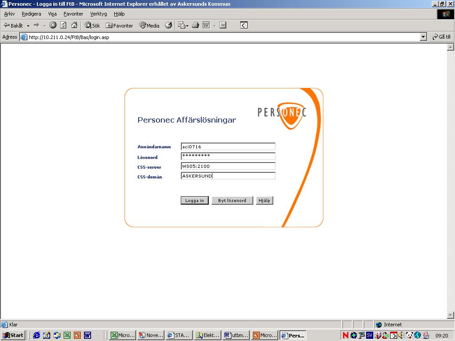
Task: Click the panda tray icon
Action: 409,335
